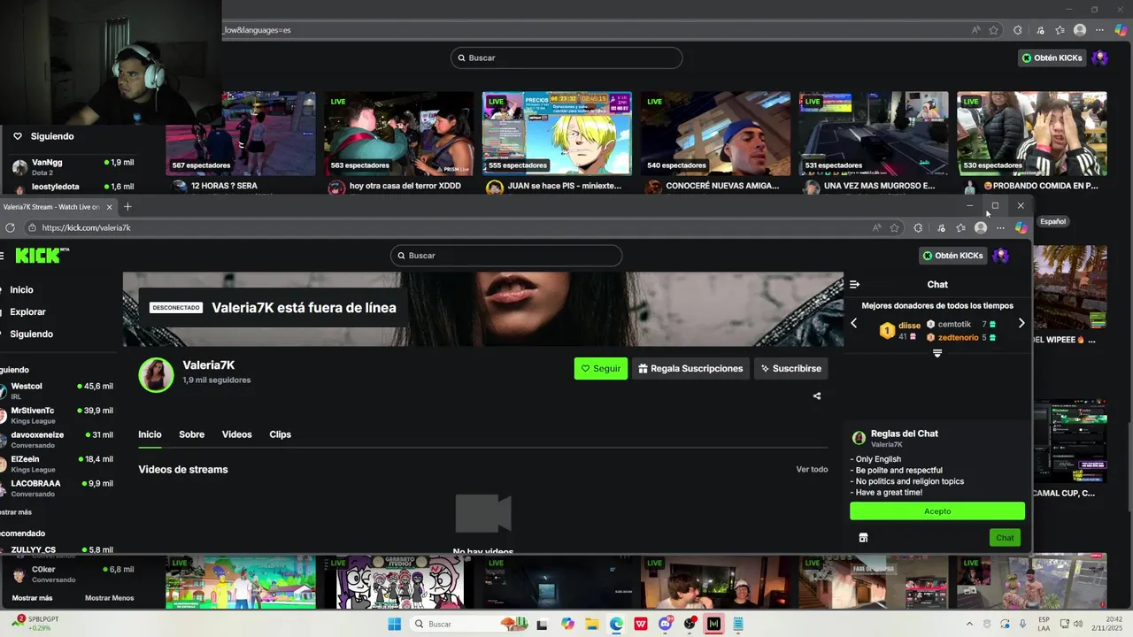
Task: Open 'JUAN se hace PIS' stream thumbnail
Action: (x=558, y=134)
